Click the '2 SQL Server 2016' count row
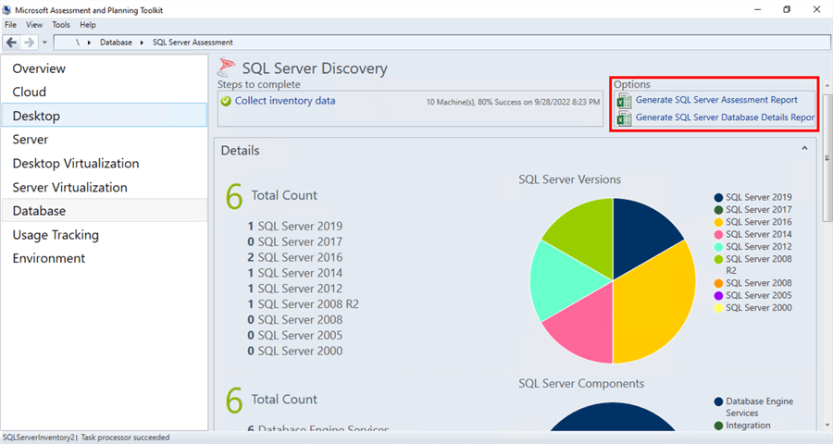Image resolution: width=833 pixels, height=444 pixels. (295, 257)
